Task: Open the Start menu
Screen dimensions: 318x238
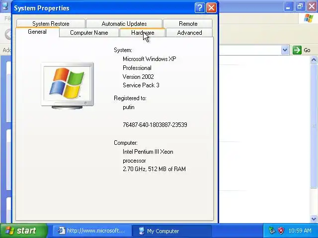Action: [x=23, y=231]
